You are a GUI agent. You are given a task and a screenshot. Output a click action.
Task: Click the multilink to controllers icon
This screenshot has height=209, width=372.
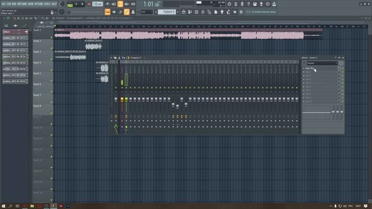point(133,12)
